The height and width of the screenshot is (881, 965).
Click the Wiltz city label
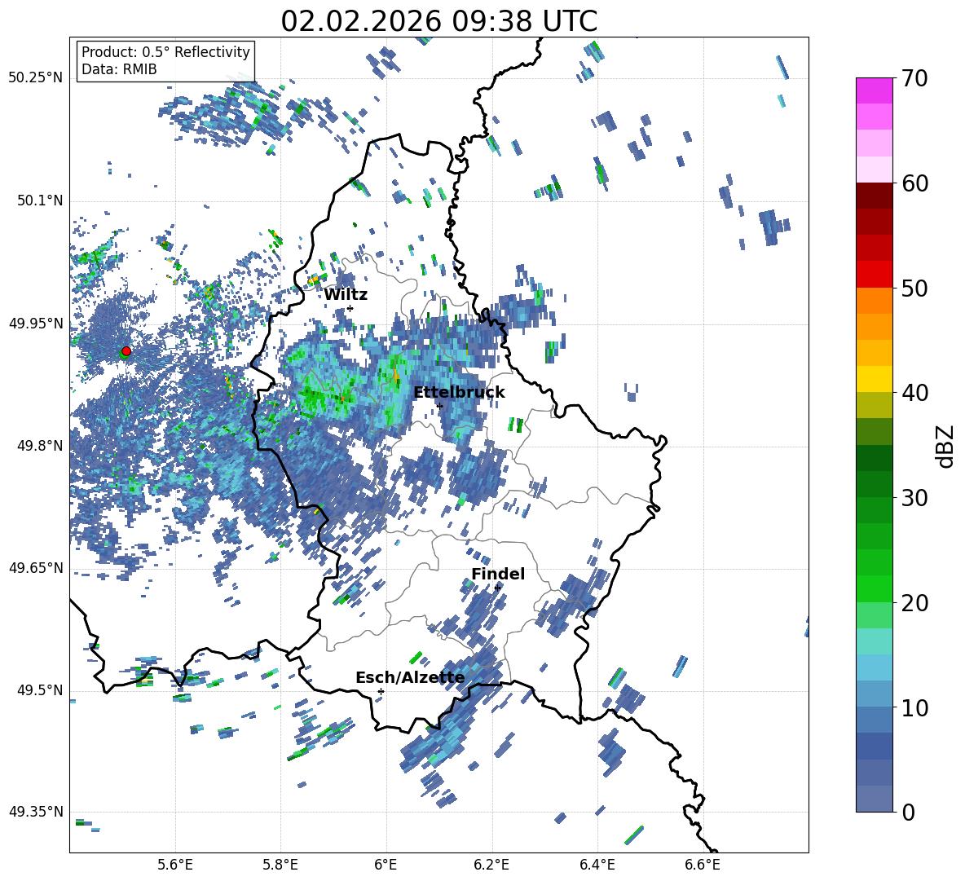(346, 295)
